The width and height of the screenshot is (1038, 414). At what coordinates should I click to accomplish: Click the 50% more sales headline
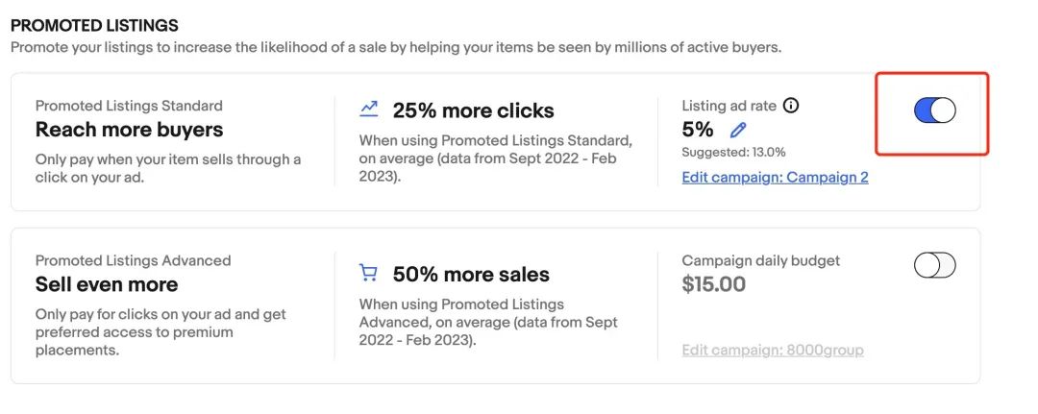click(x=471, y=275)
